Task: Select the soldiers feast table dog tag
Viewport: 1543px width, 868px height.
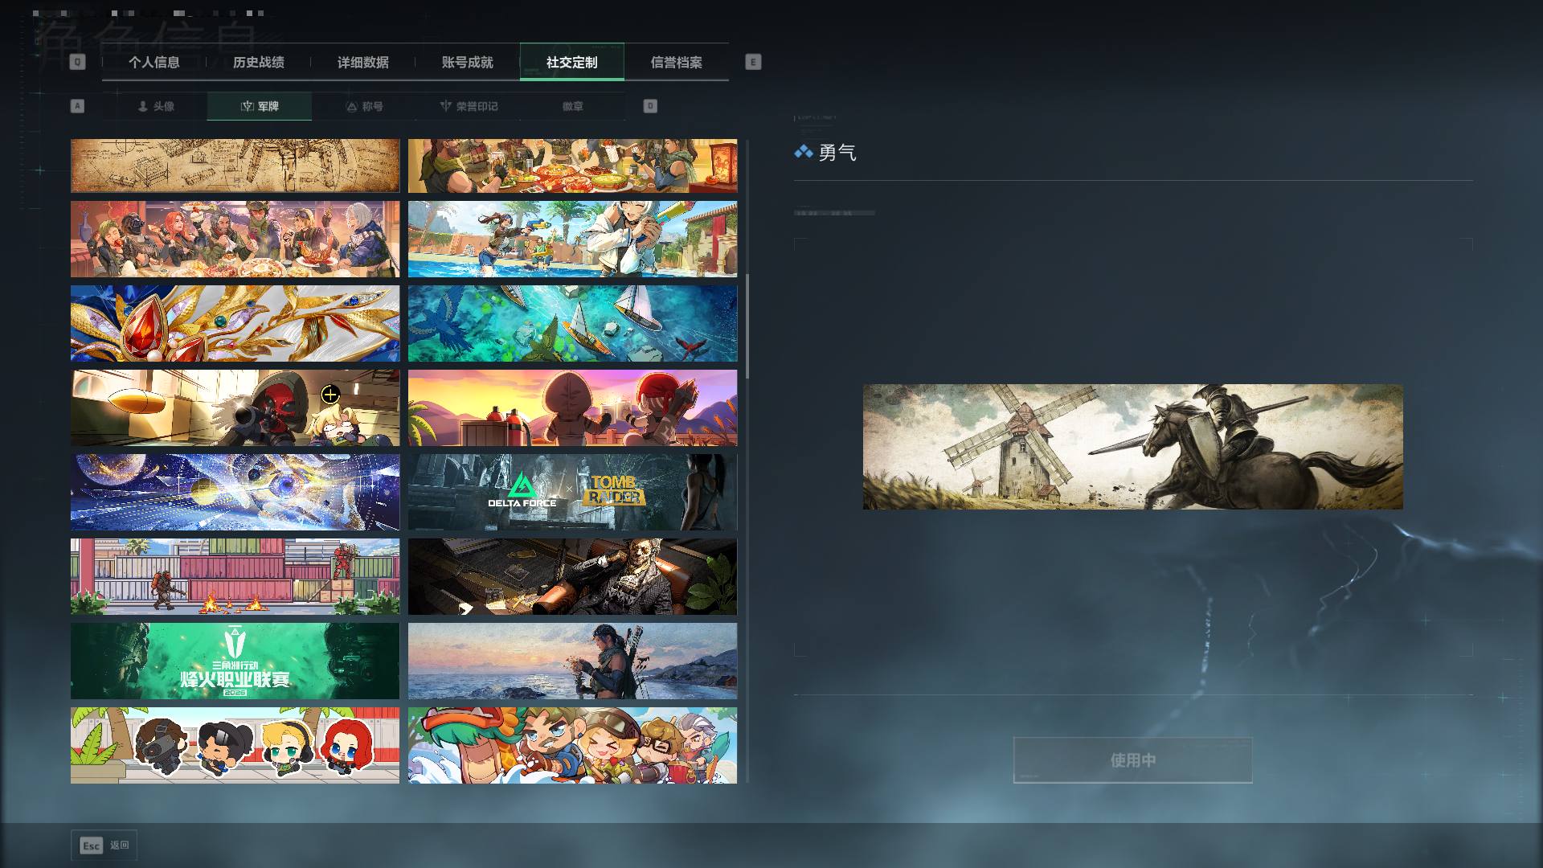Action: pyautogui.click(x=572, y=166)
